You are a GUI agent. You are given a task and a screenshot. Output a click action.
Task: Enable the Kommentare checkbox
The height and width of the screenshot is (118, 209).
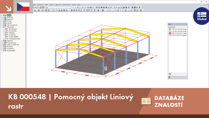(x=6, y=31)
